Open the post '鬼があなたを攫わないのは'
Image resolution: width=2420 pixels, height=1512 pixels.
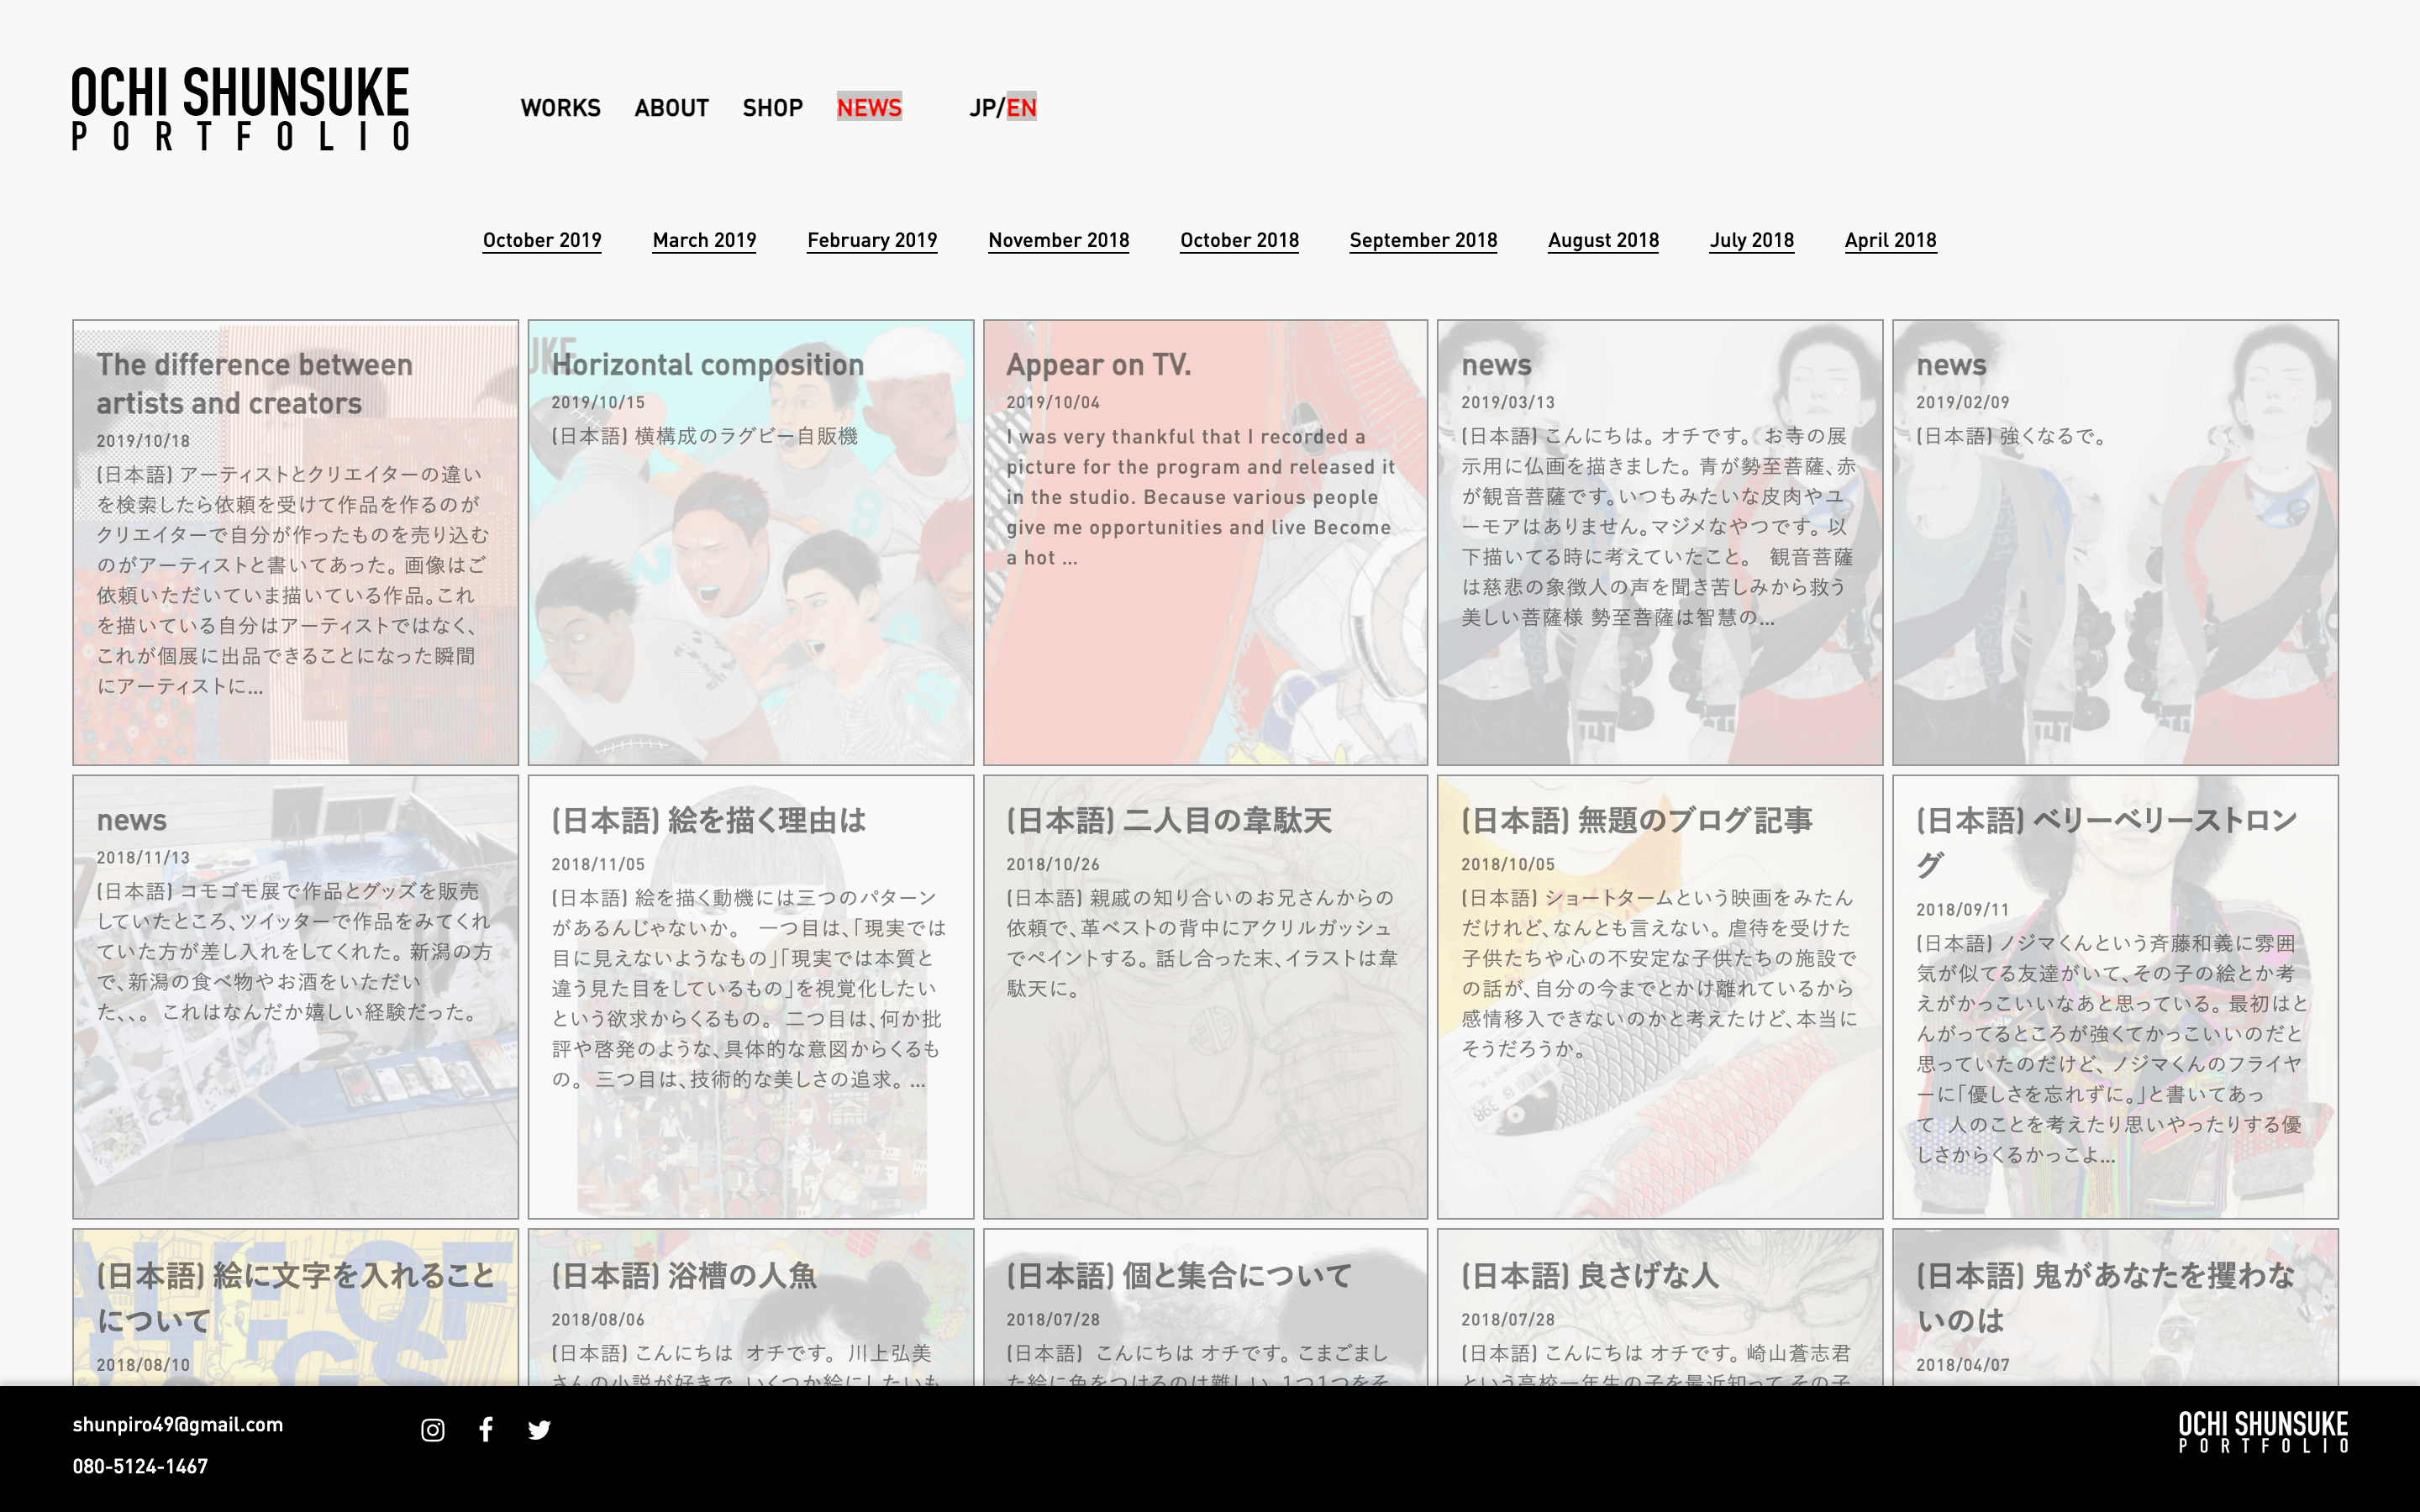pyautogui.click(x=2115, y=1307)
